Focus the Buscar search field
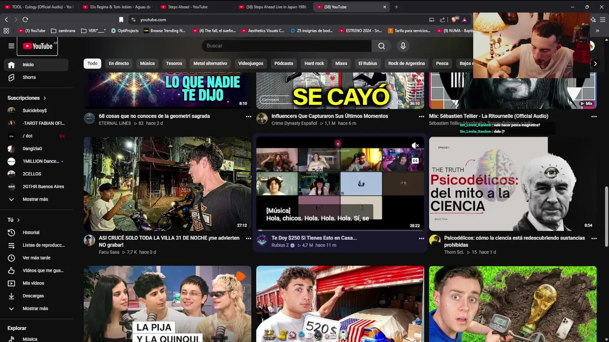Viewport: 609px width, 342px height. (x=286, y=46)
